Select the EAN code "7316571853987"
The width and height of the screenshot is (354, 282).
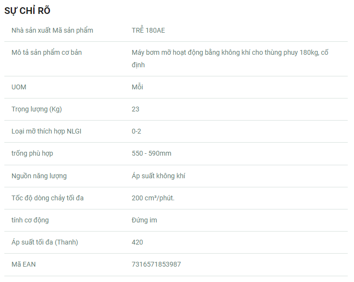click(156, 264)
